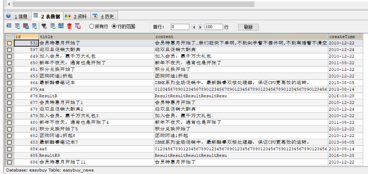
Task: Click the 刷新 refresh button
Action: 248,27
